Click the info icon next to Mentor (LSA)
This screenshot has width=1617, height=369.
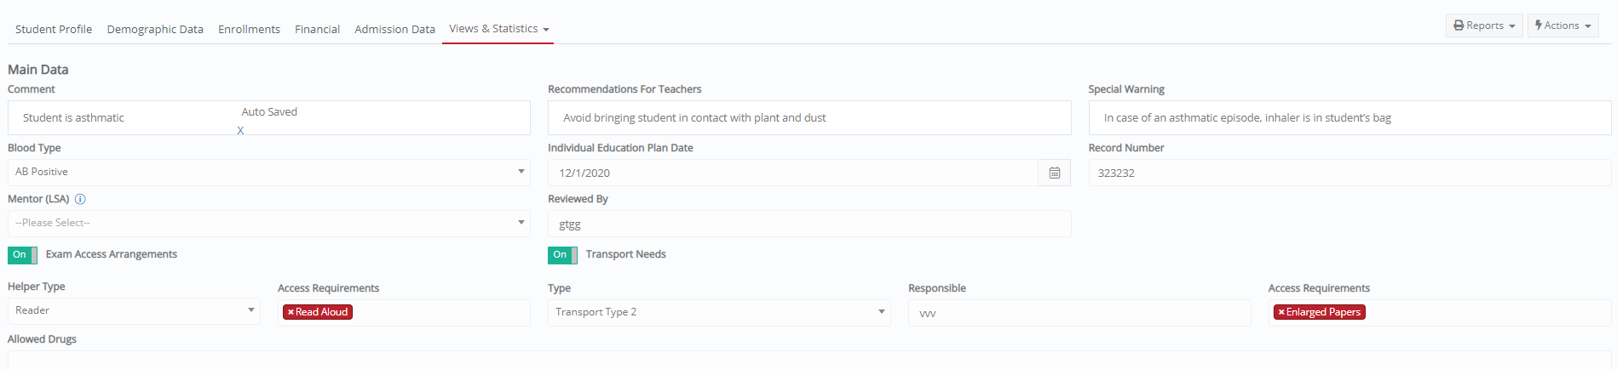pyautogui.click(x=80, y=199)
